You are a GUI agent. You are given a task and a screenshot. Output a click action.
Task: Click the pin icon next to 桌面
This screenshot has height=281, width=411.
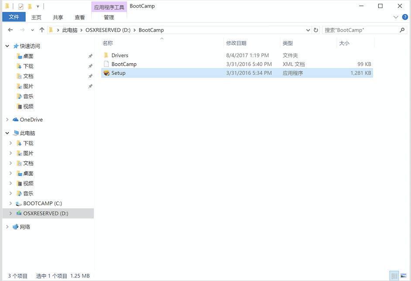(x=90, y=56)
